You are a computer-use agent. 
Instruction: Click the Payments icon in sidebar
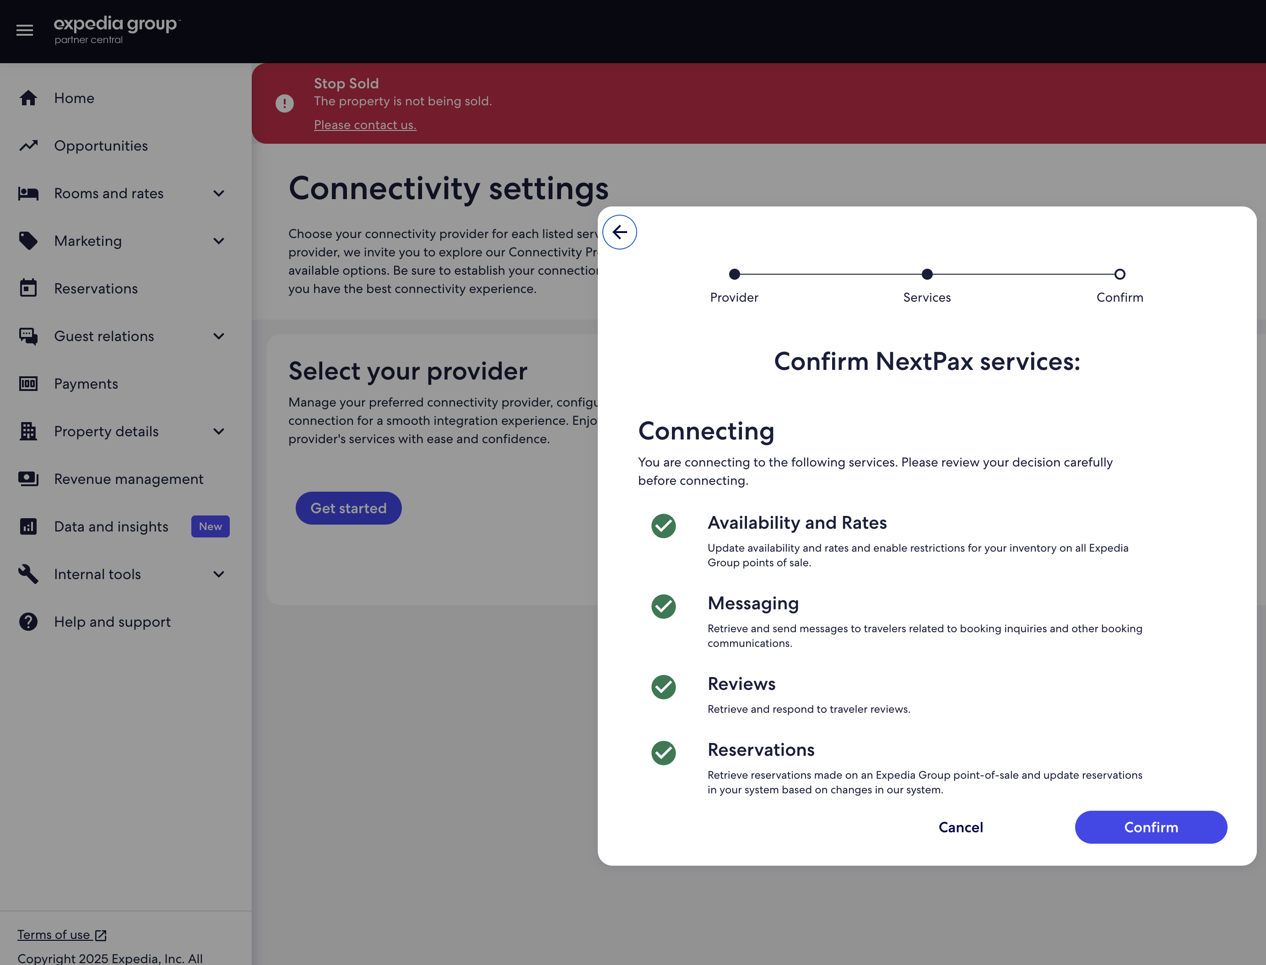[x=28, y=384]
